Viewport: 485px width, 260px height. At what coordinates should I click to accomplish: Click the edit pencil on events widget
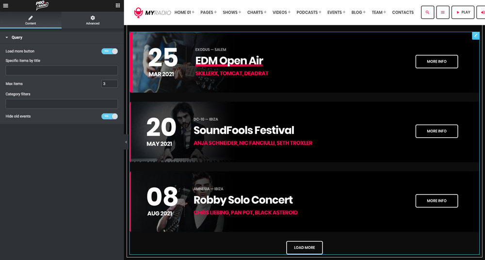(x=475, y=35)
